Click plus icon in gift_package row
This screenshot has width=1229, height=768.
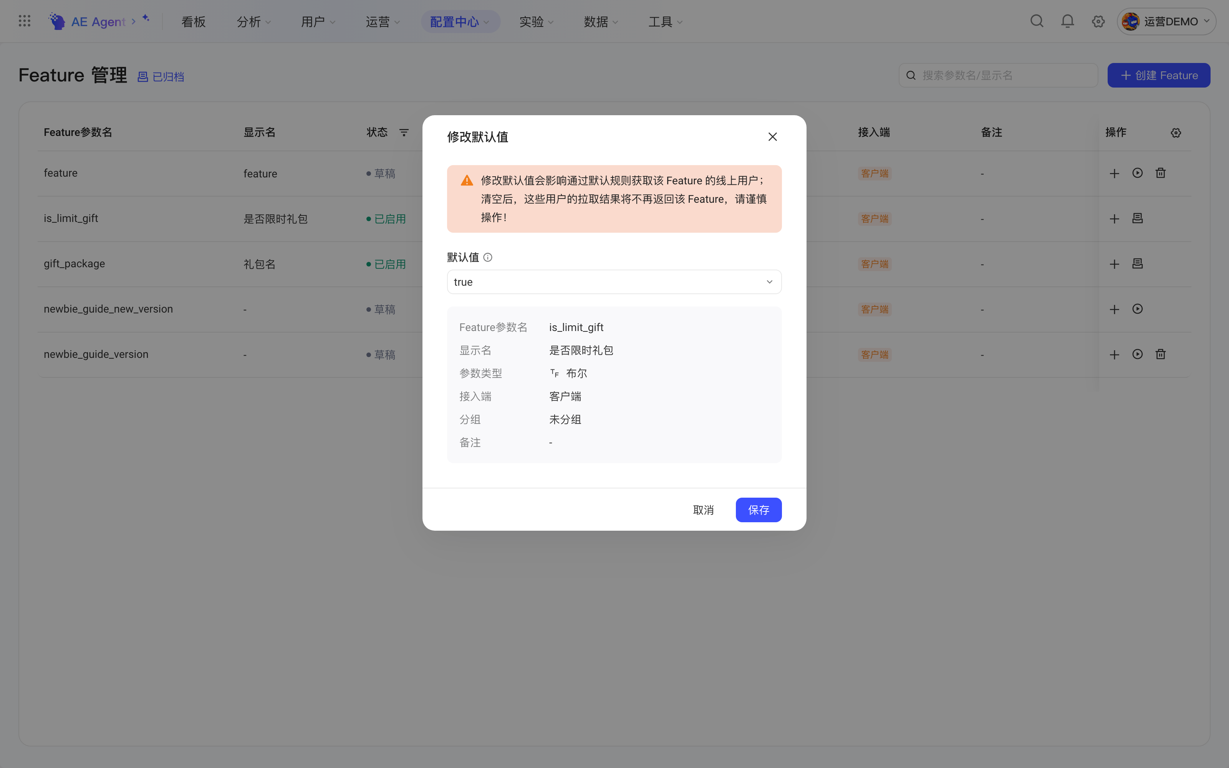1114,264
